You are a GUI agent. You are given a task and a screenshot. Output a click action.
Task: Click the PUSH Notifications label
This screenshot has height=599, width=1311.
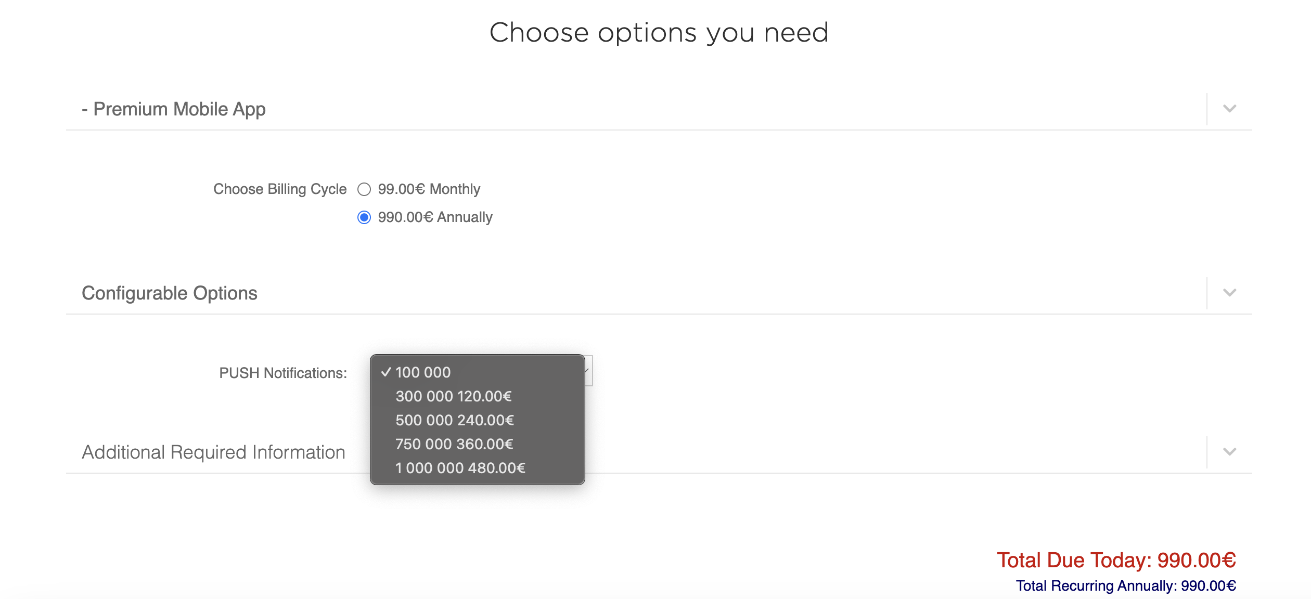283,373
